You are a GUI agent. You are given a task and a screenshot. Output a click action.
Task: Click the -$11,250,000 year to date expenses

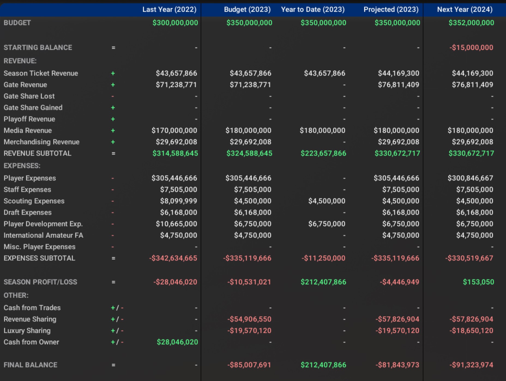tap(323, 258)
